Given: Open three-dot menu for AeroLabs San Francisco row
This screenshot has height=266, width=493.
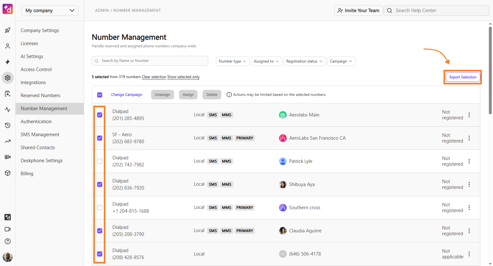Looking at the screenshot, I should point(469,138).
